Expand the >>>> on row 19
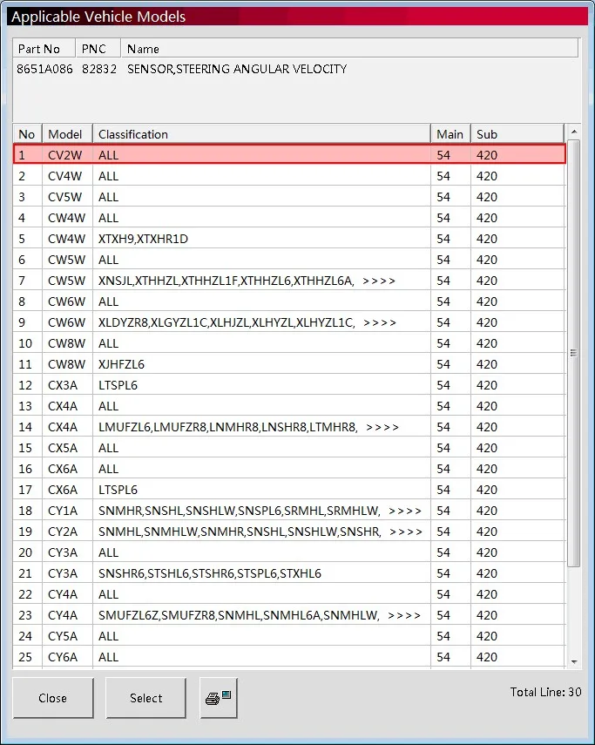 (x=406, y=532)
